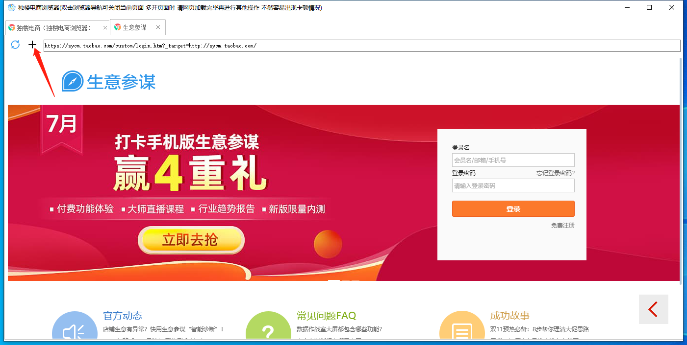Click the red left-arrow collapse button
The height and width of the screenshot is (345, 687).
coord(653,309)
